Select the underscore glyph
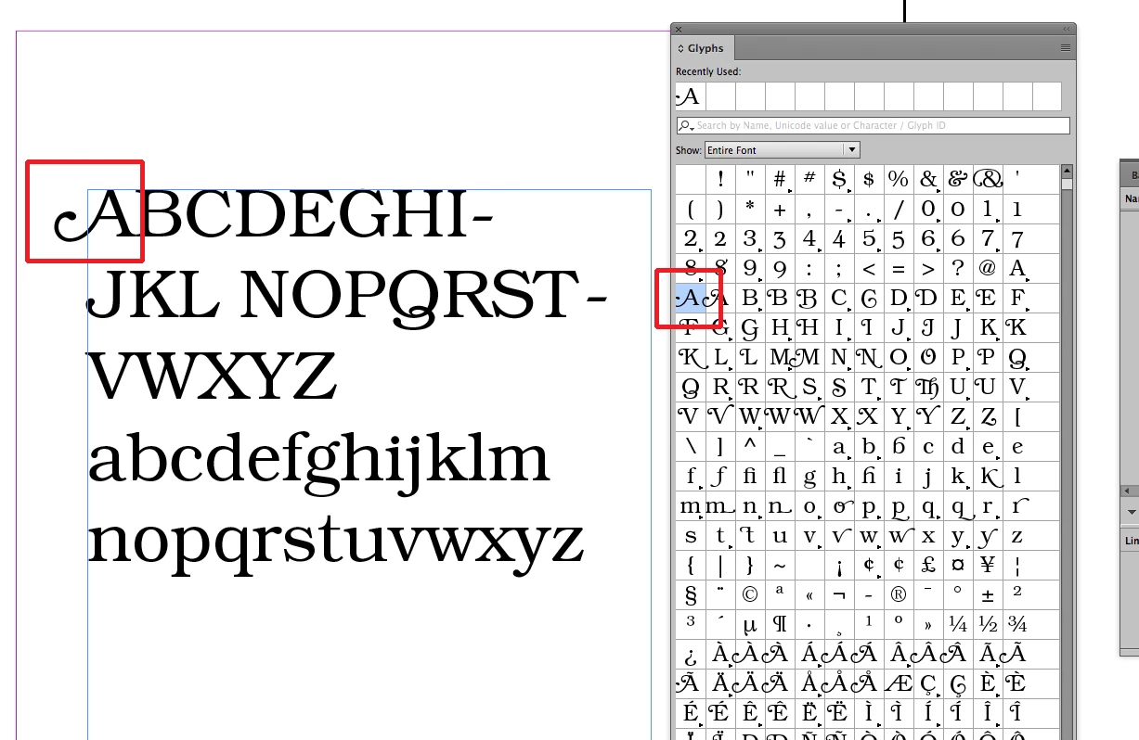The image size is (1139, 740). coord(779,447)
